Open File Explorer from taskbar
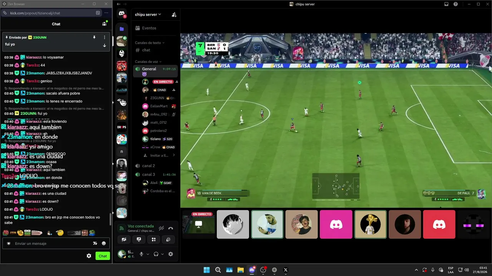This screenshot has width=492, height=276. click(x=241, y=270)
